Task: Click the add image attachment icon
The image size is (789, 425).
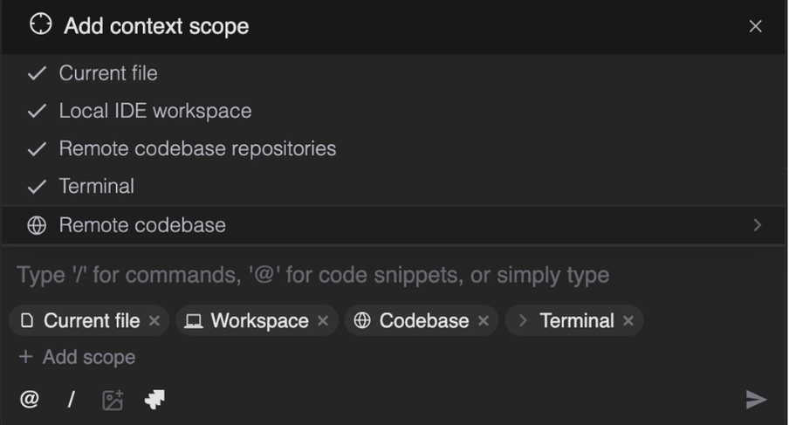Action: (x=113, y=400)
